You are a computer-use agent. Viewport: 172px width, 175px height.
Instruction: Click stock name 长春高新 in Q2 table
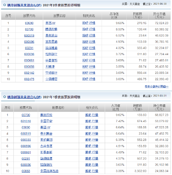[51, 60]
